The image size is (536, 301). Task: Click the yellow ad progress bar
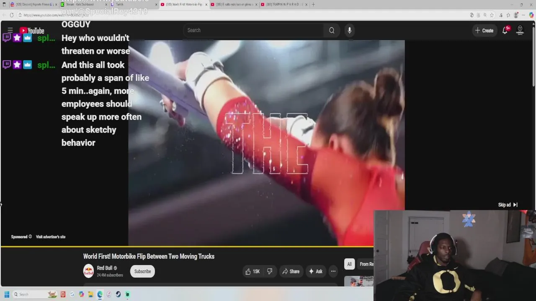coord(187,247)
